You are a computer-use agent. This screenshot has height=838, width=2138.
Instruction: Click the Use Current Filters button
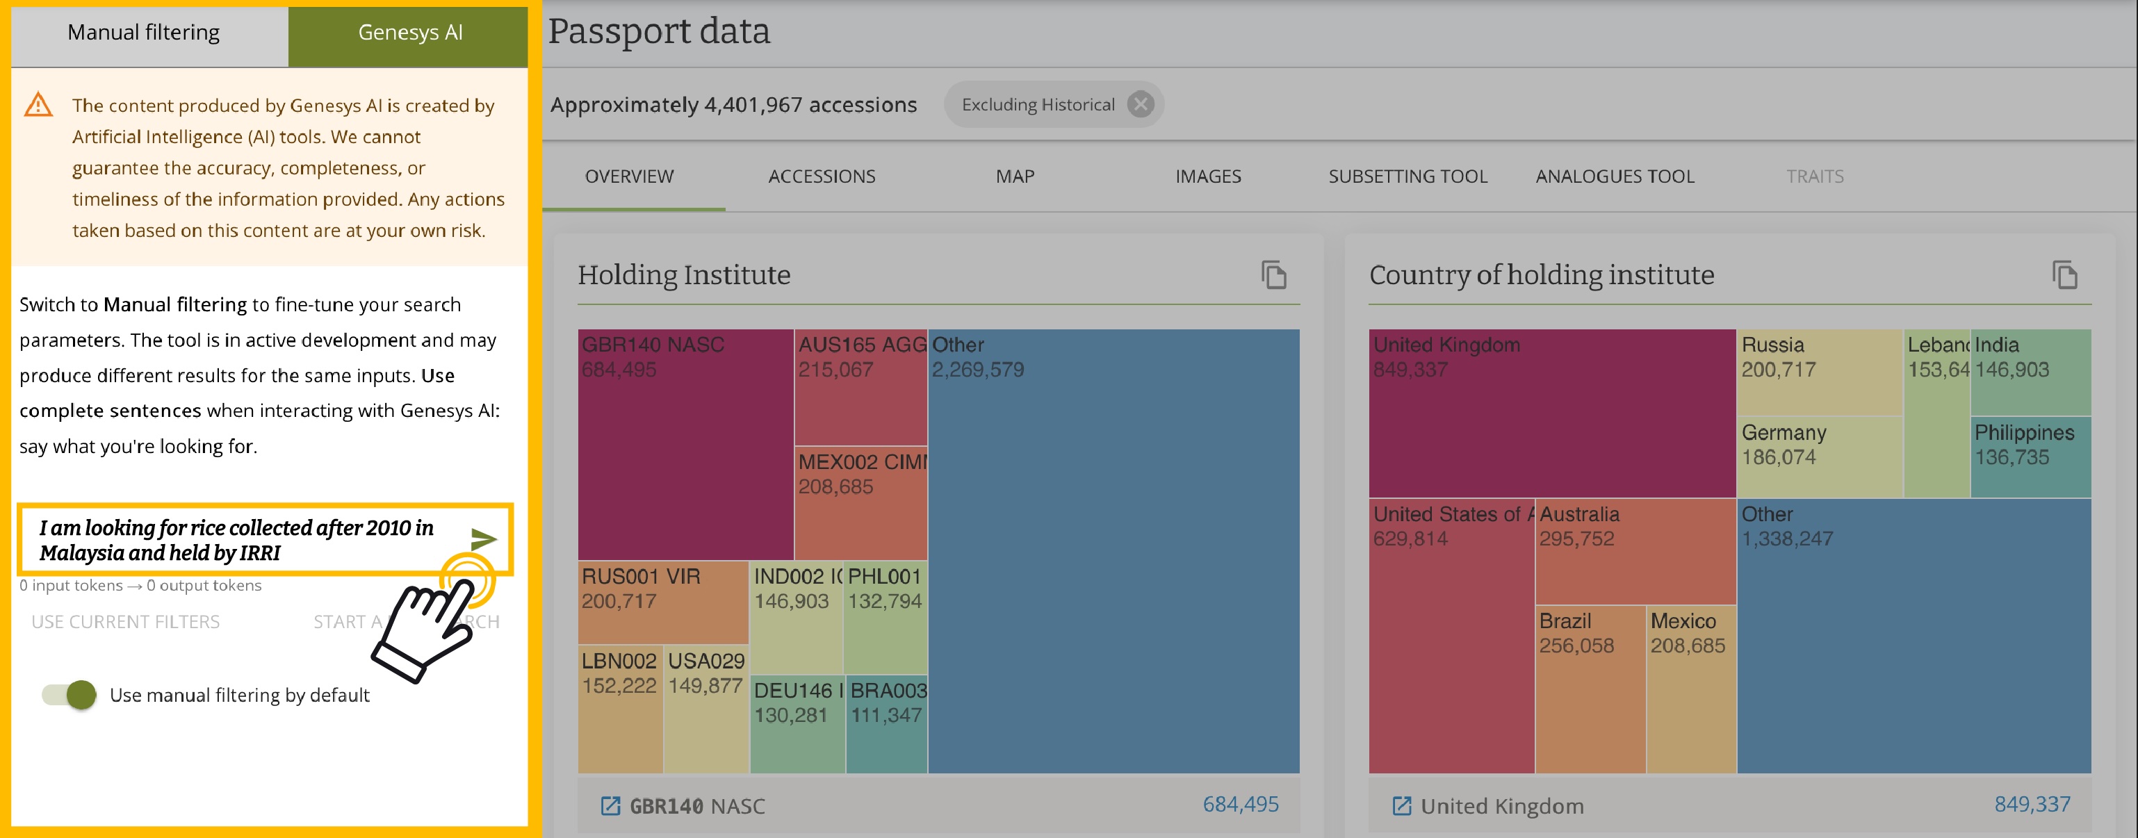(125, 621)
